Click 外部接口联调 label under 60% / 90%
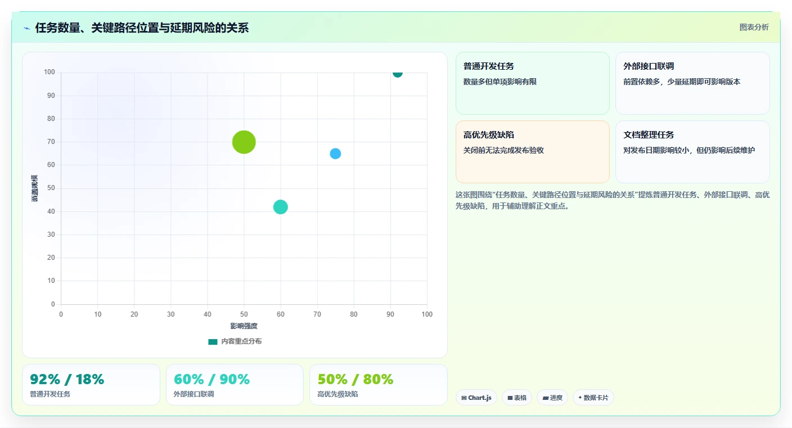 click(x=194, y=394)
